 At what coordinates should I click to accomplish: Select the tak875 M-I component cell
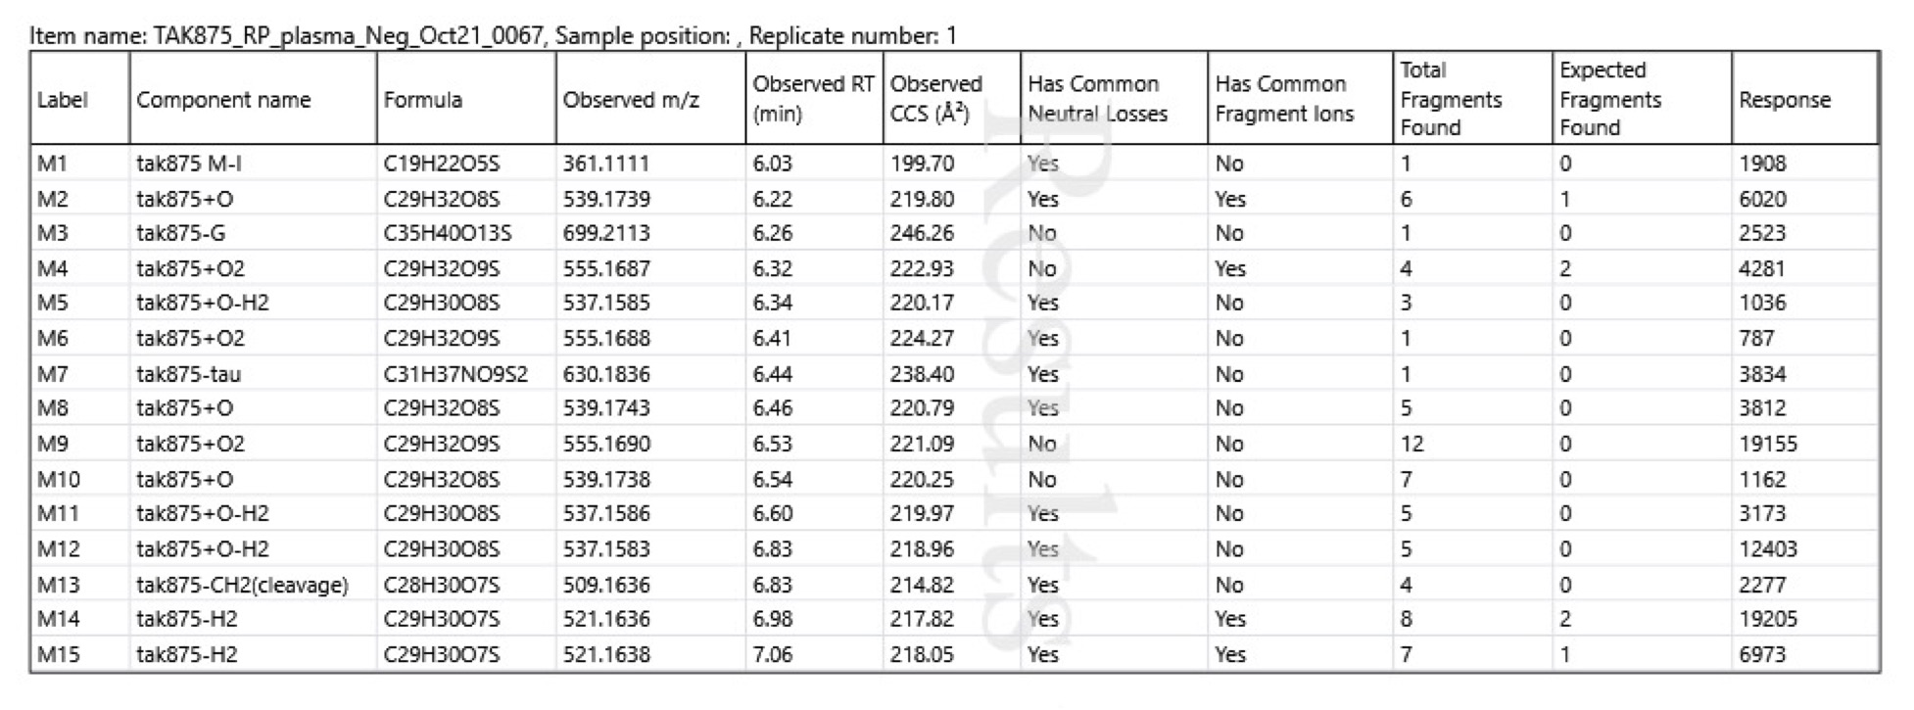coord(188,164)
